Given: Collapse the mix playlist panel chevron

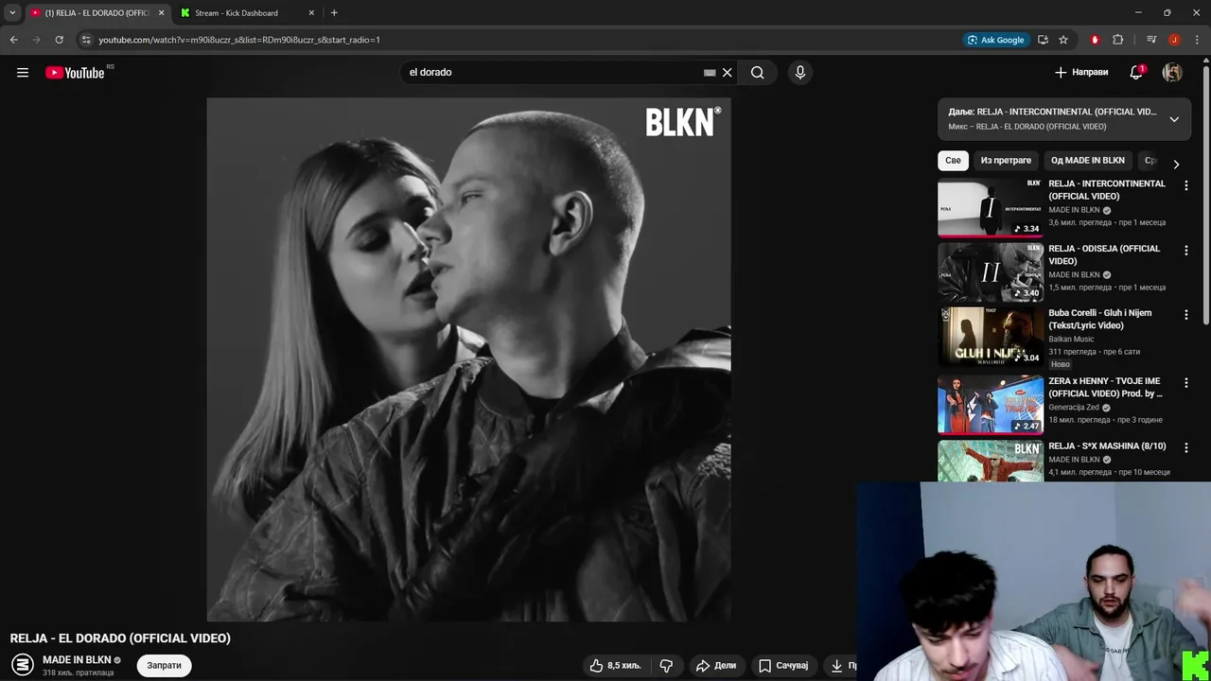Looking at the screenshot, I should [x=1174, y=119].
